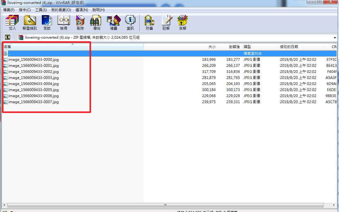Click the Virus Scan (防毒) toolbar icon

[x=149, y=22]
